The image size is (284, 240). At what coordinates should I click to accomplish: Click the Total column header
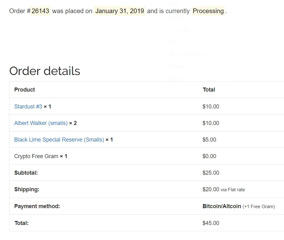click(209, 90)
